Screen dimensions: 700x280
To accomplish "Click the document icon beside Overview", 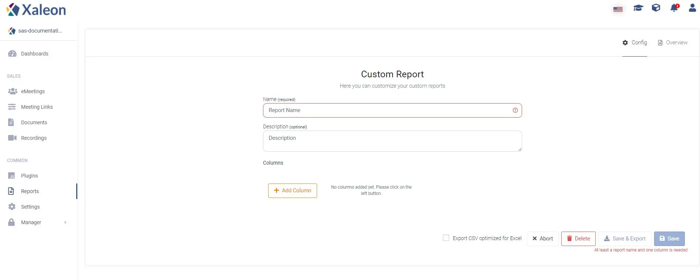I will (660, 43).
